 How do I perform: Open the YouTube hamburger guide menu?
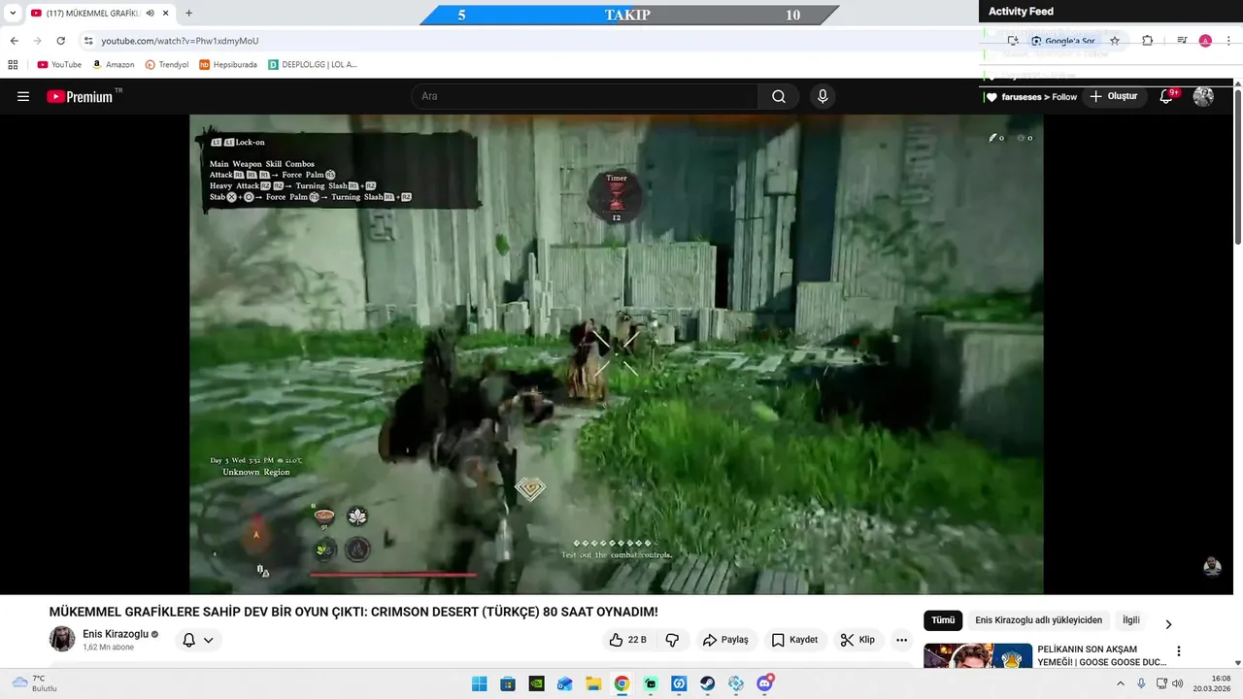pos(23,96)
